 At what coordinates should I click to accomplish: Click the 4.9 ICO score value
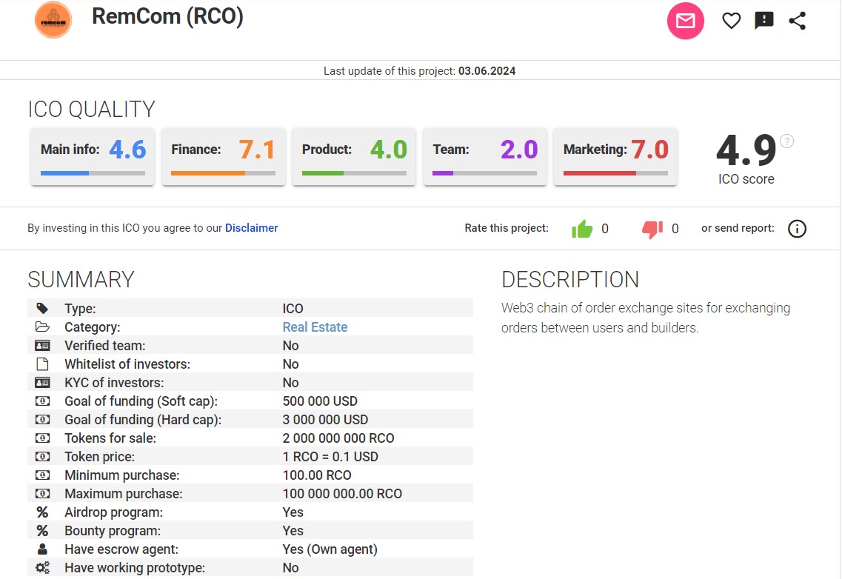coord(746,150)
